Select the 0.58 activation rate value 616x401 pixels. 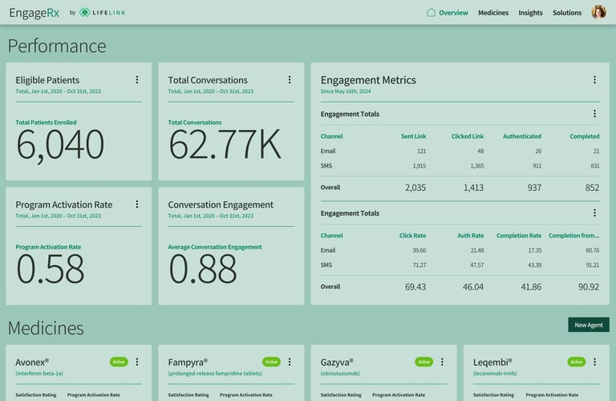(x=50, y=269)
